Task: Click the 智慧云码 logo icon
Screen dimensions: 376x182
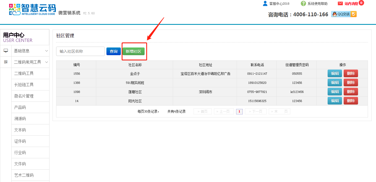Action: coord(15,9)
